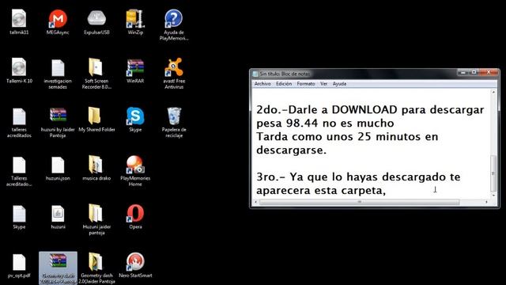
Task: Click Notepad vertical scrollbar down arrow
Action: tap(493, 196)
